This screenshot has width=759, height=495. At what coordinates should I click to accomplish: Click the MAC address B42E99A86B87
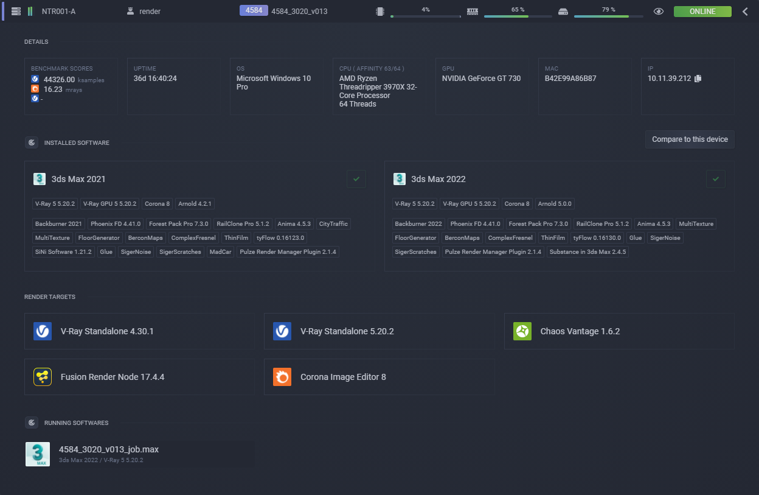click(x=570, y=79)
